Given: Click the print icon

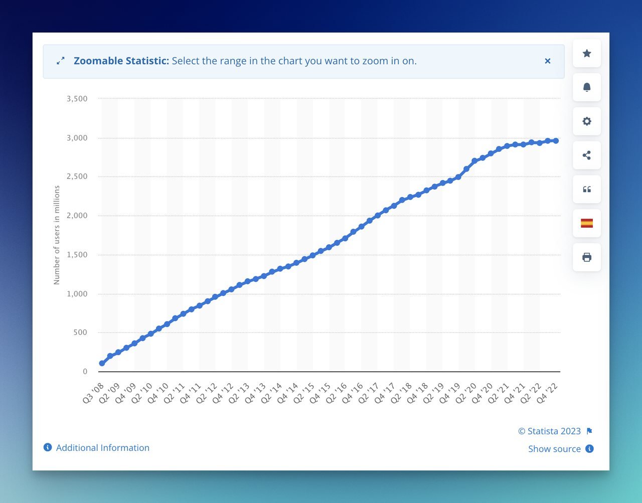Looking at the screenshot, I should click(587, 257).
